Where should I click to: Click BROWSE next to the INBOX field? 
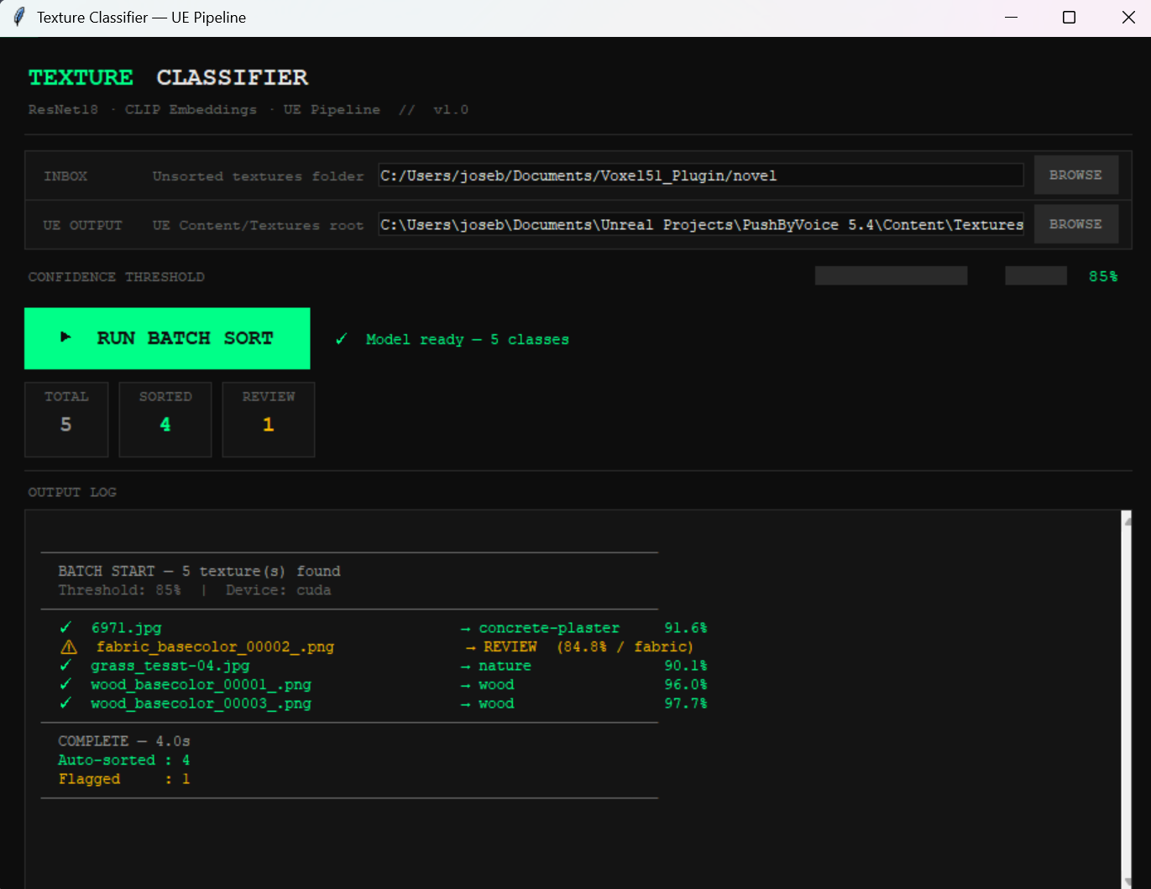(1076, 175)
